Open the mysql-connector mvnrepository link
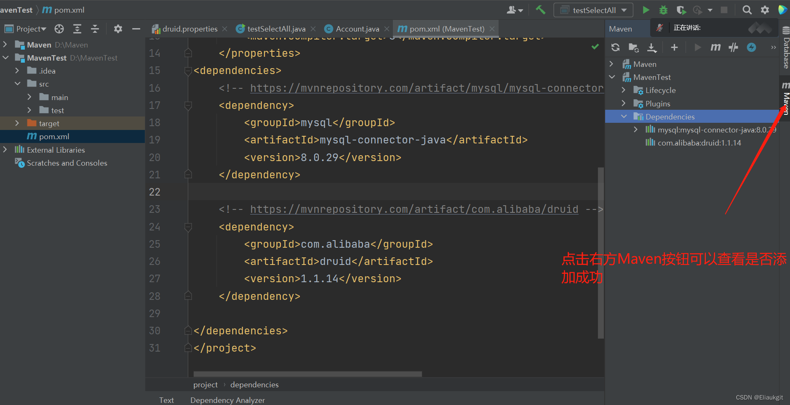The image size is (790, 405). [x=427, y=88]
